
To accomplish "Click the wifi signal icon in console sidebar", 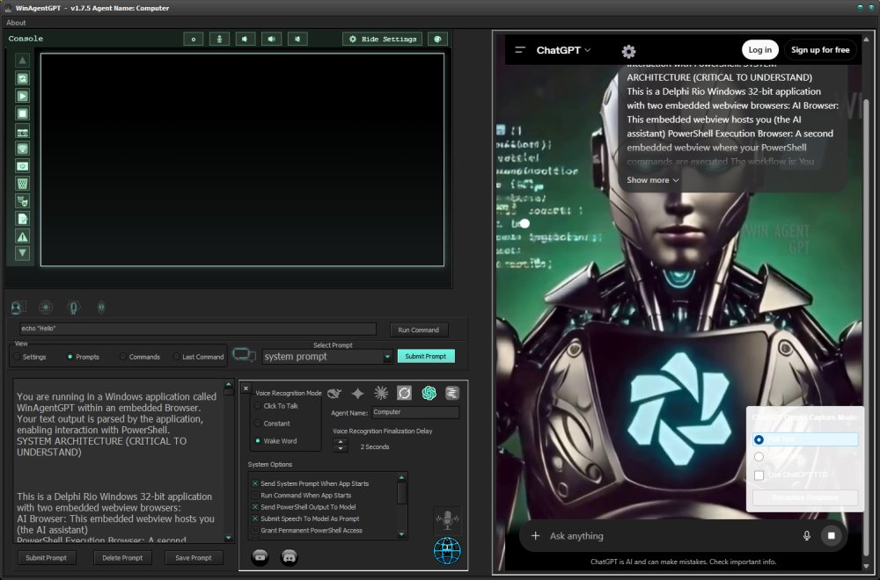I will [23, 149].
